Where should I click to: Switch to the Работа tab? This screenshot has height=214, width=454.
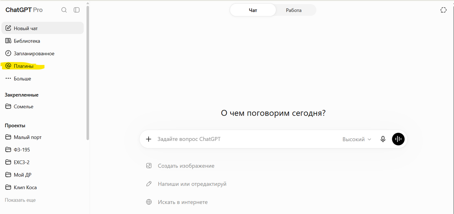pos(294,10)
